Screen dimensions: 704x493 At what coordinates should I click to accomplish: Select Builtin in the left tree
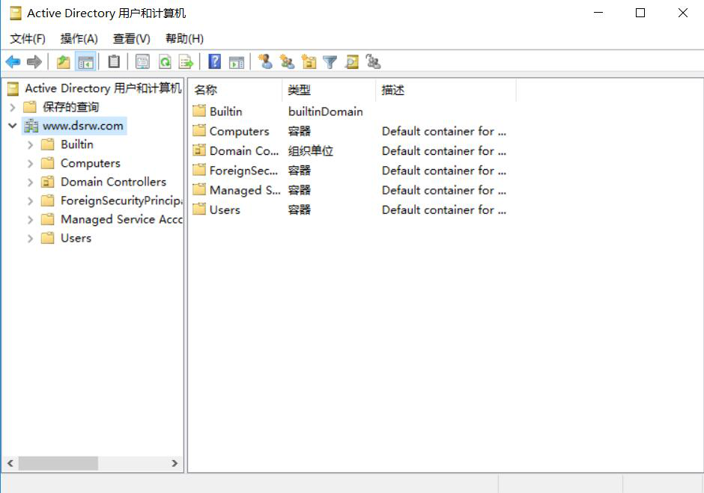pyautogui.click(x=77, y=144)
